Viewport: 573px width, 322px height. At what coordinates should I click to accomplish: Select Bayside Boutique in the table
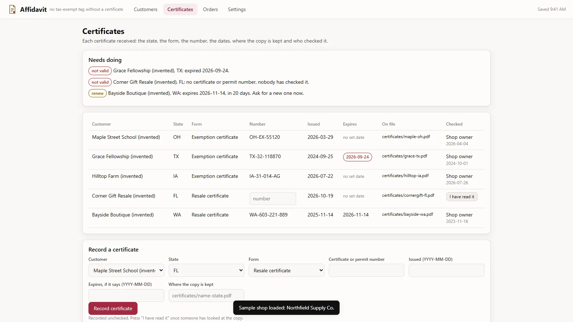click(123, 215)
